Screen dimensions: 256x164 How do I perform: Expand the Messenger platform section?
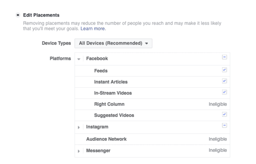coord(79,151)
